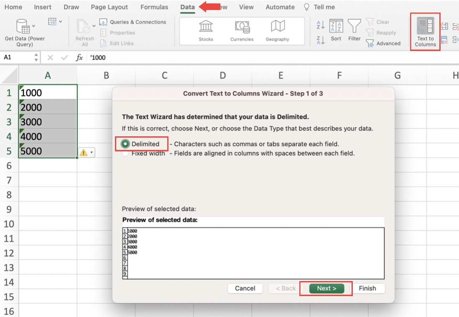Image resolution: width=459 pixels, height=317 pixels.
Task: Sort ascending with A to Z icon
Action: (321, 25)
